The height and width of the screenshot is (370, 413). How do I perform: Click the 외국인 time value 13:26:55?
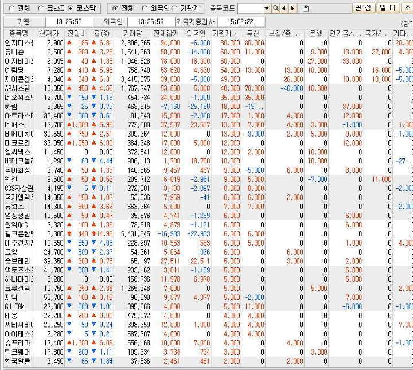pyautogui.click(x=151, y=22)
